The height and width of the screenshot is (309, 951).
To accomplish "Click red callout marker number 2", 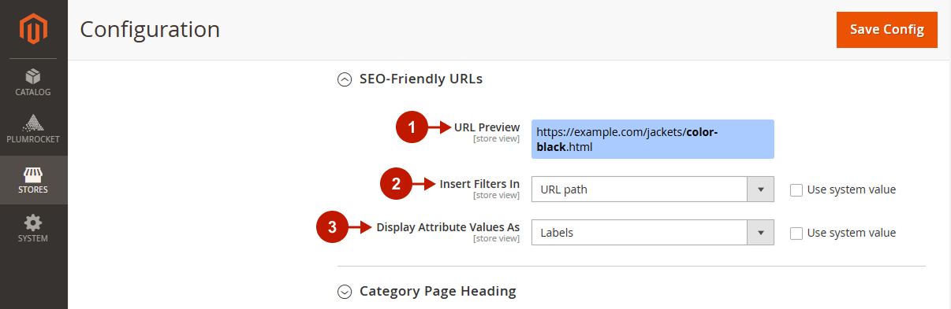I will [396, 185].
